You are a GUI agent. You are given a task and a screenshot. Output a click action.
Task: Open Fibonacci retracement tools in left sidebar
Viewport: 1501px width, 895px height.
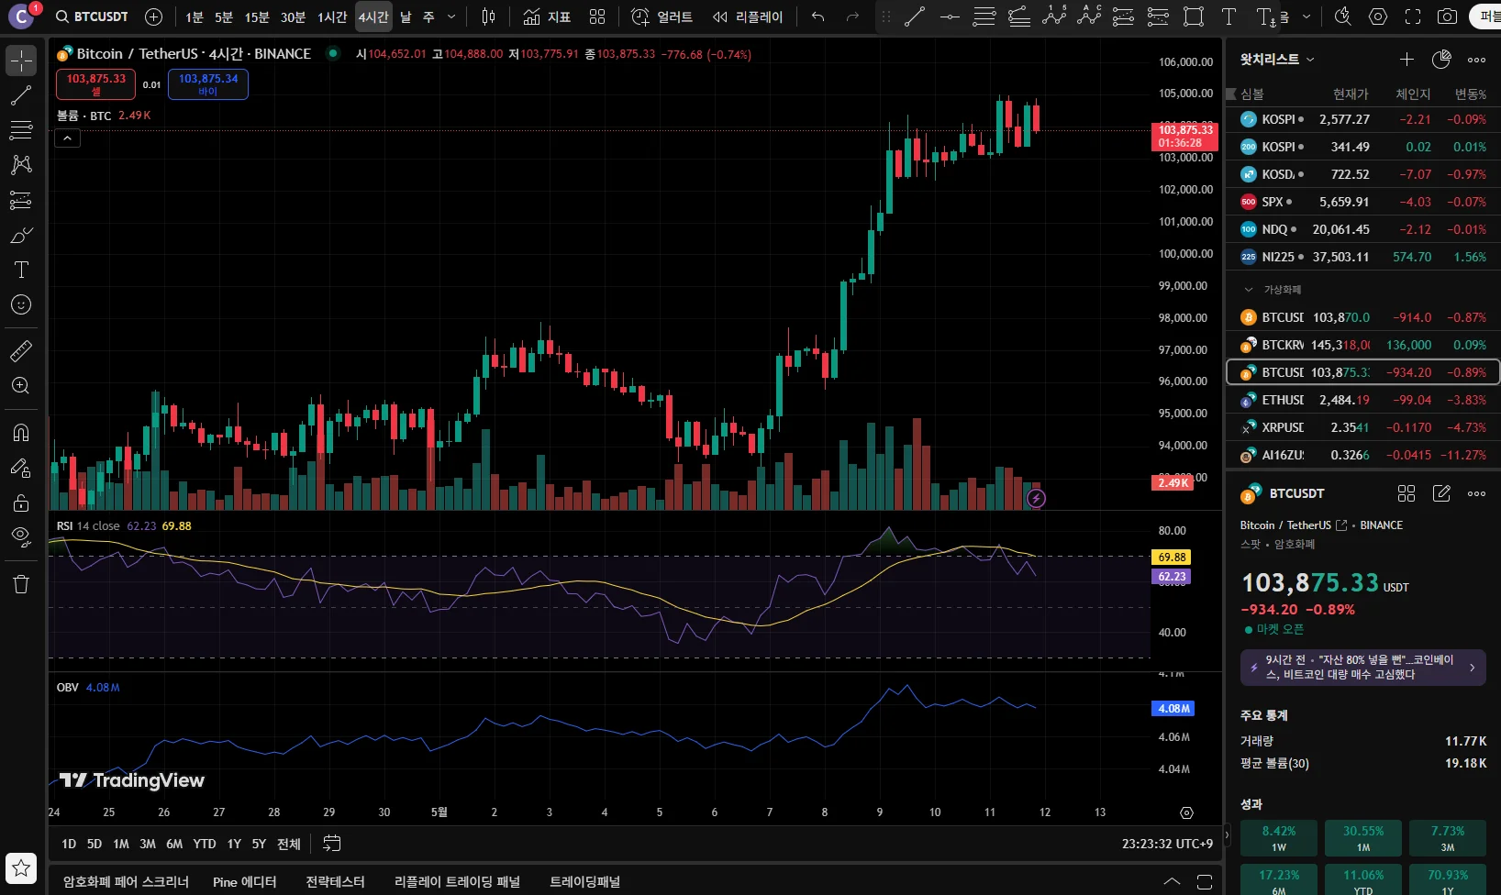[21, 130]
